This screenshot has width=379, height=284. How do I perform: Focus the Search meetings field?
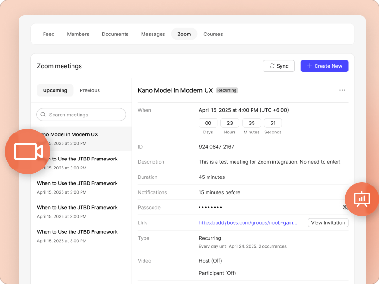81,115
